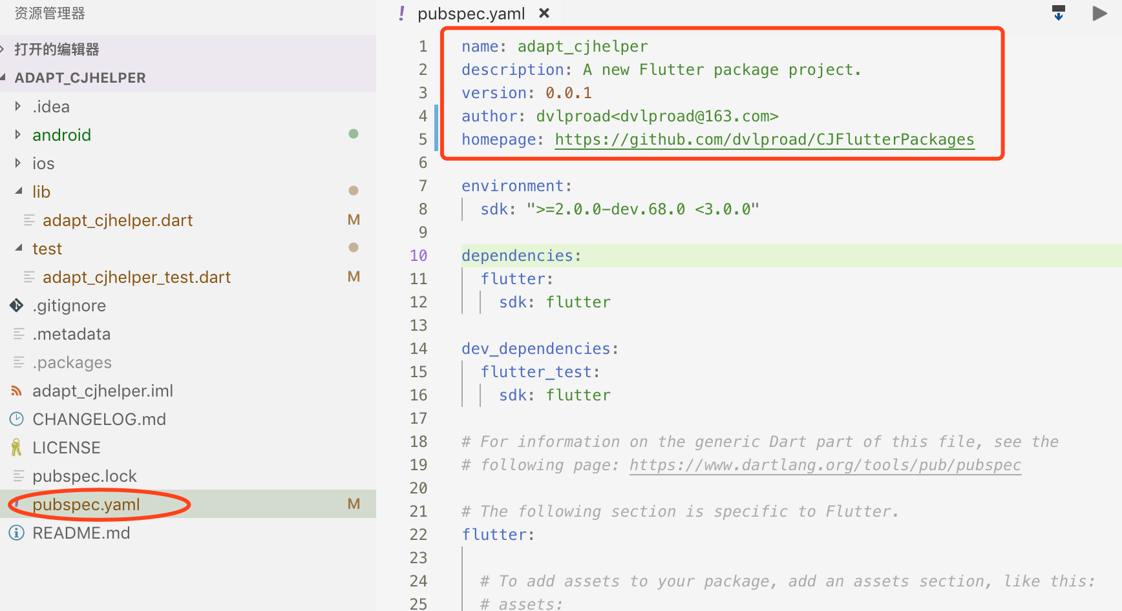Click the dev_dependencies: key
The width and height of the screenshot is (1122, 611).
[x=540, y=349]
